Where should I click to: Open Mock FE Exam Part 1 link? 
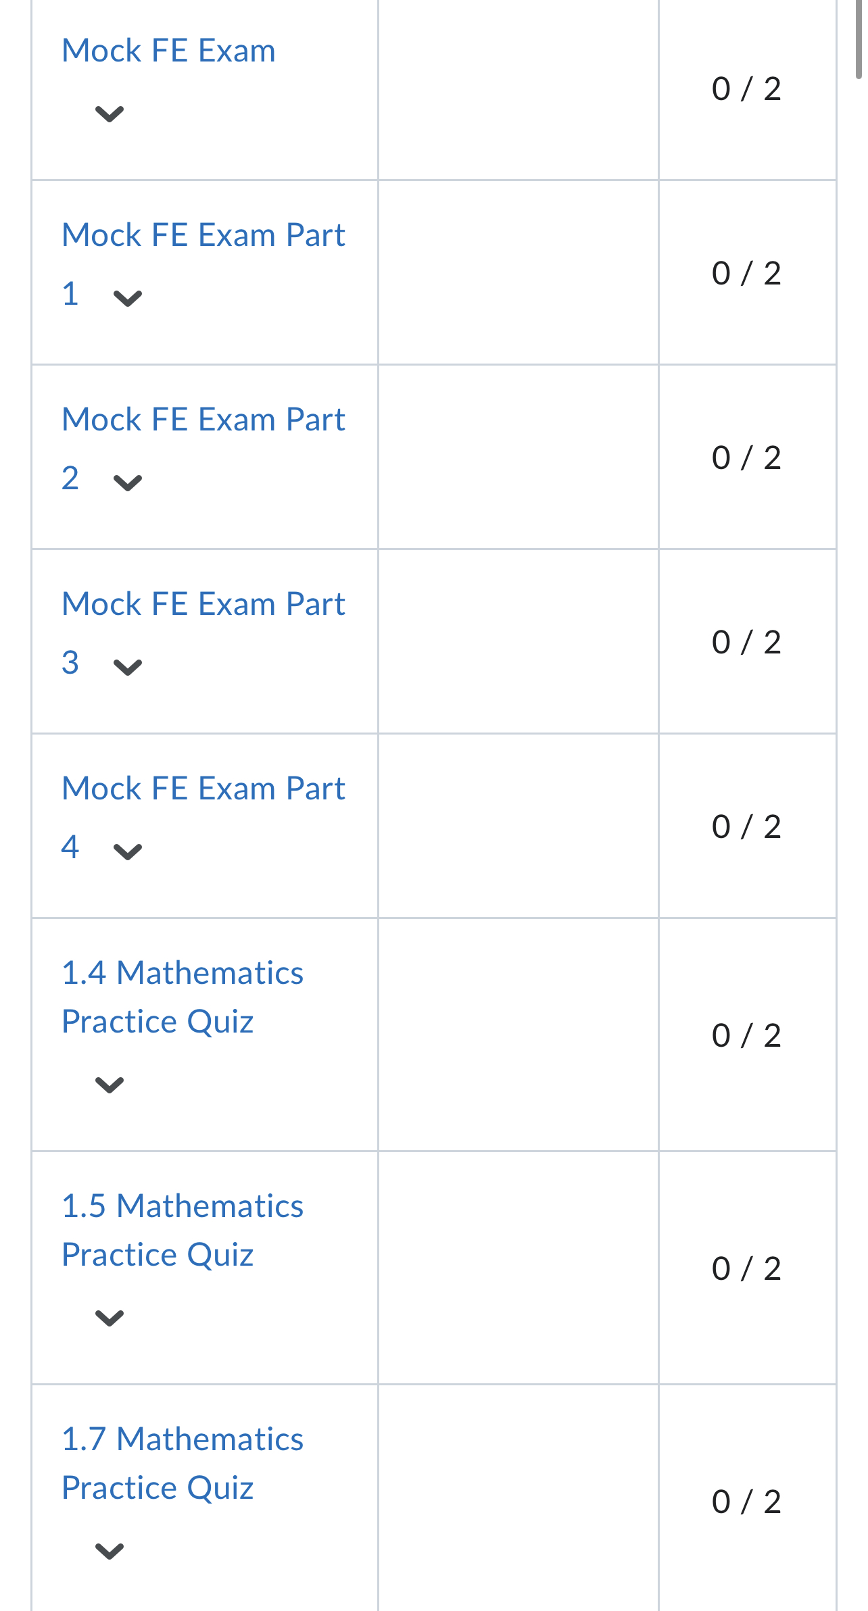point(203,264)
